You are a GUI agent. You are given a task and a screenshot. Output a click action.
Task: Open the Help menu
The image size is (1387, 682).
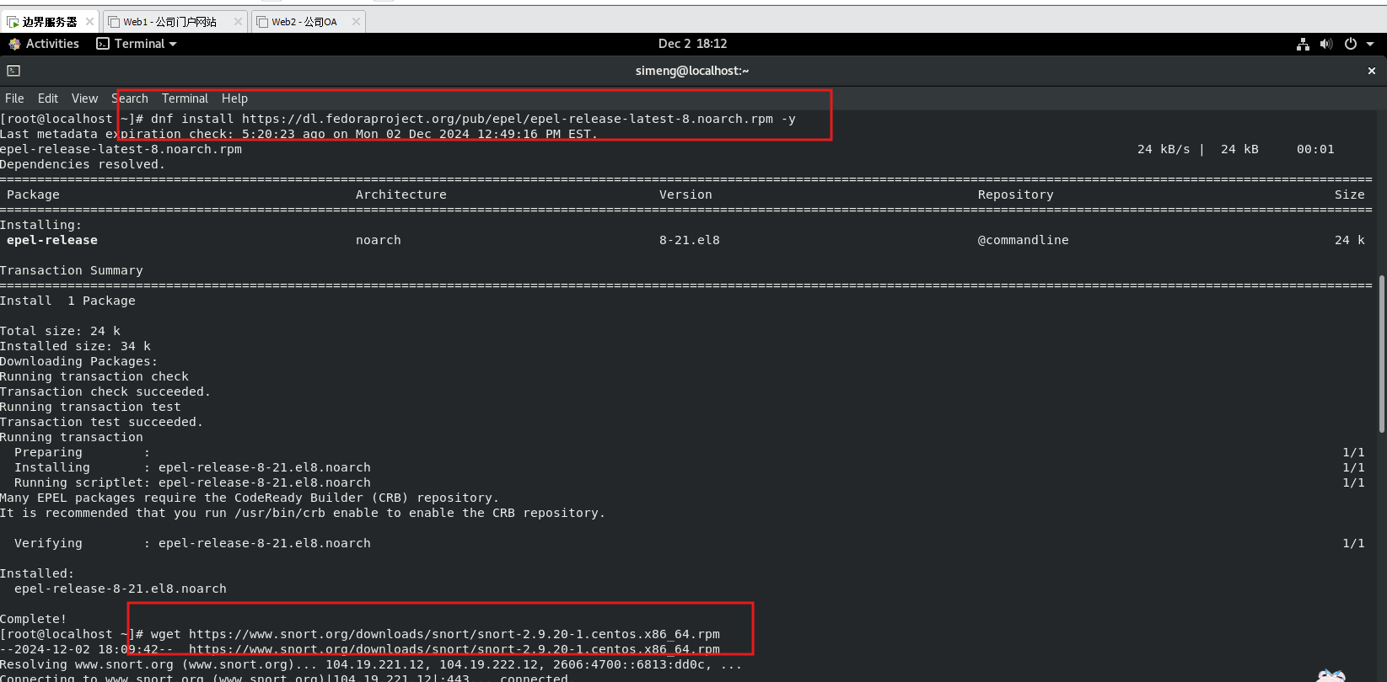(x=234, y=99)
